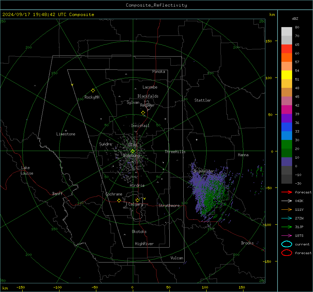Click the magenta swatch in dBZ legend
Image resolution: width=313 pixels, height=292 pixels.
pyautogui.click(x=287, y=109)
